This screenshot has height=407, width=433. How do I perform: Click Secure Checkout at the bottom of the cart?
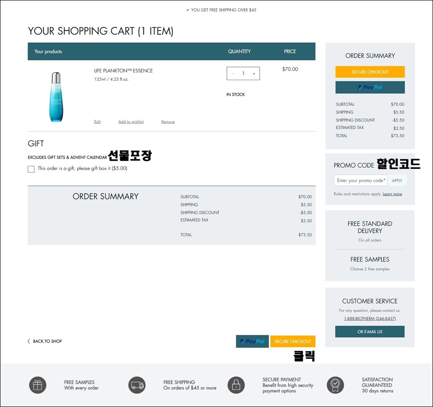click(x=293, y=341)
